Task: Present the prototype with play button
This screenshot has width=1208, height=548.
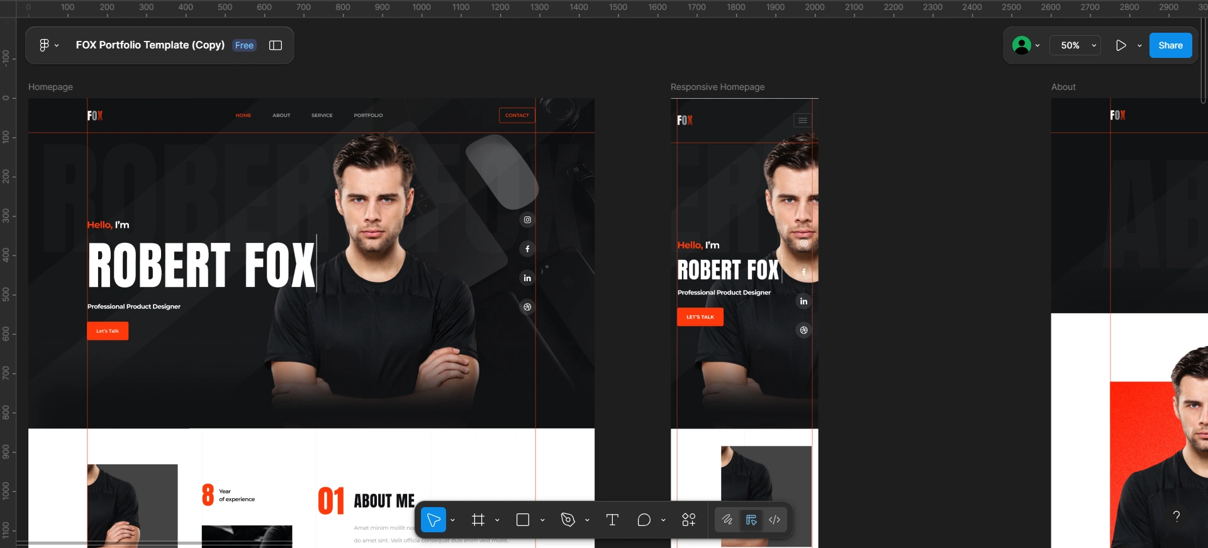Action: click(1121, 45)
